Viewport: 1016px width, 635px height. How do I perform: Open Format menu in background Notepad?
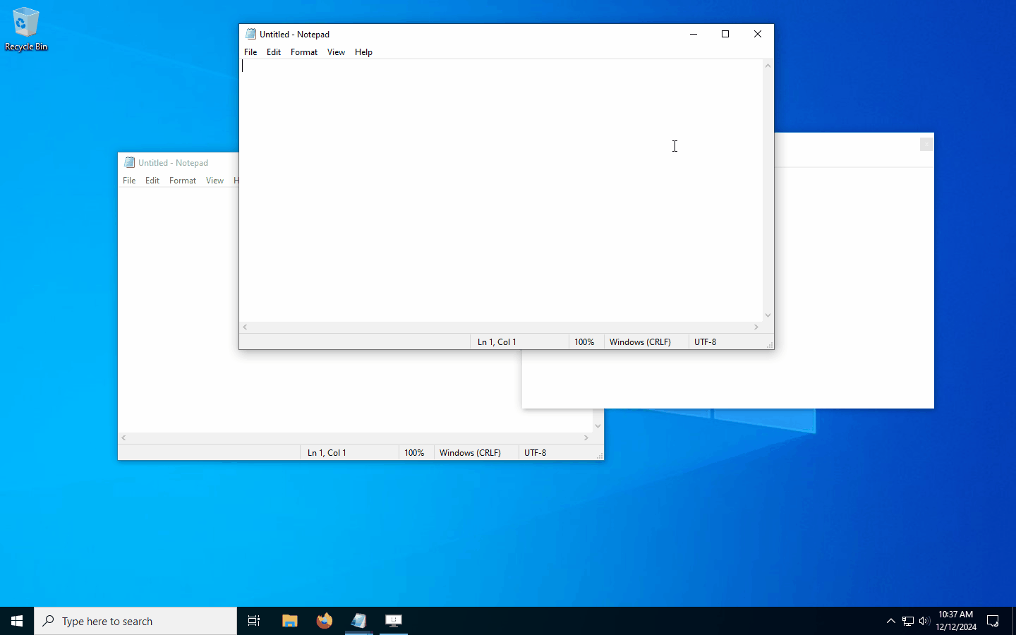(183, 181)
